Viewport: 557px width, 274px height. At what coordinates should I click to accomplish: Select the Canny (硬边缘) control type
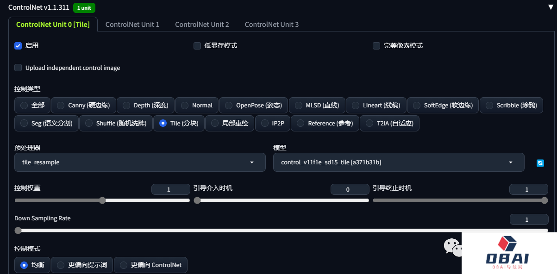pos(83,106)
